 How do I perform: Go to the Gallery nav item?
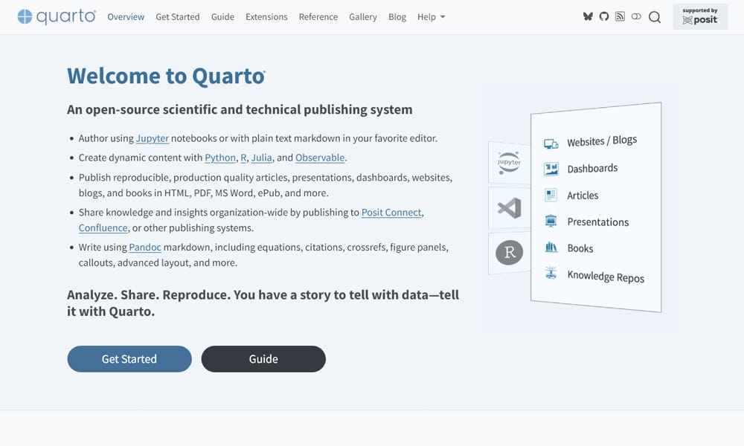click(x=362, y=16)
